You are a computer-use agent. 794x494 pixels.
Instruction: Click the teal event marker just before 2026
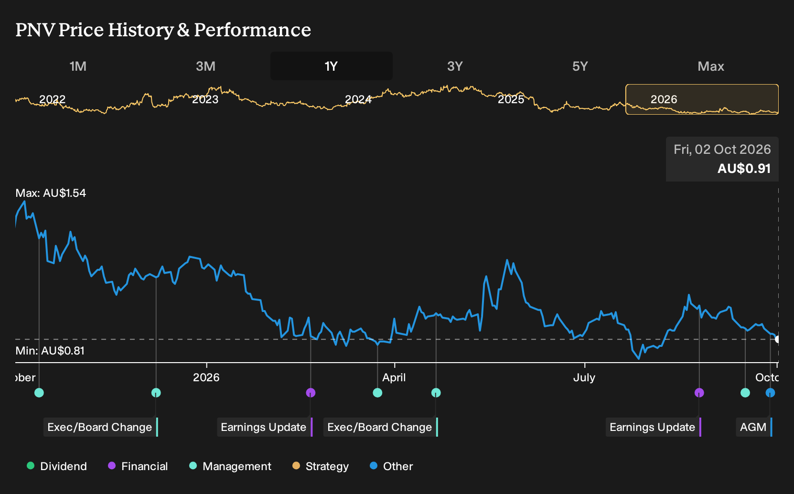pyautogui.click(x=156, y=393)
